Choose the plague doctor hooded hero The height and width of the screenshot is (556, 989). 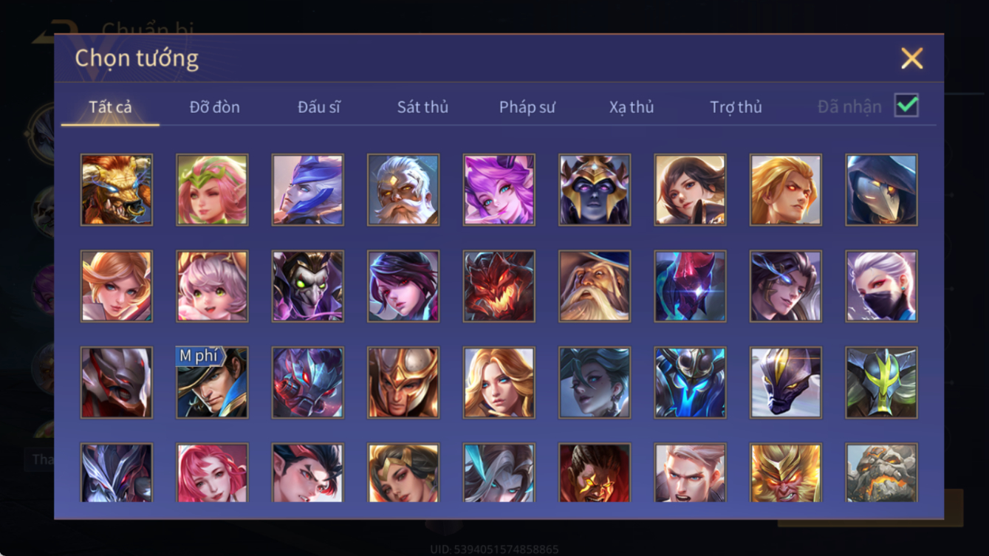click(882, 190)
